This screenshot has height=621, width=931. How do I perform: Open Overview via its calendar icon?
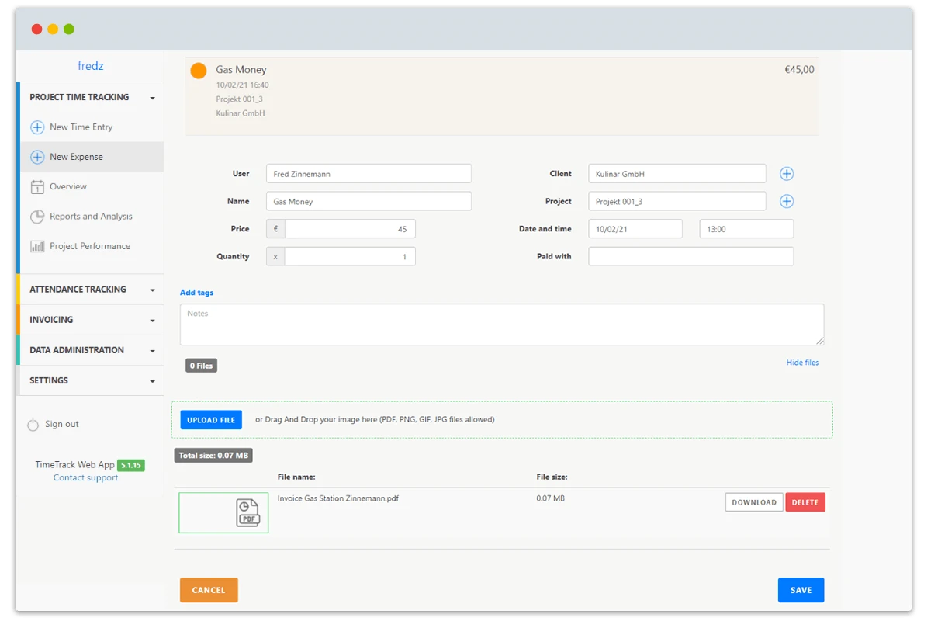37,186
